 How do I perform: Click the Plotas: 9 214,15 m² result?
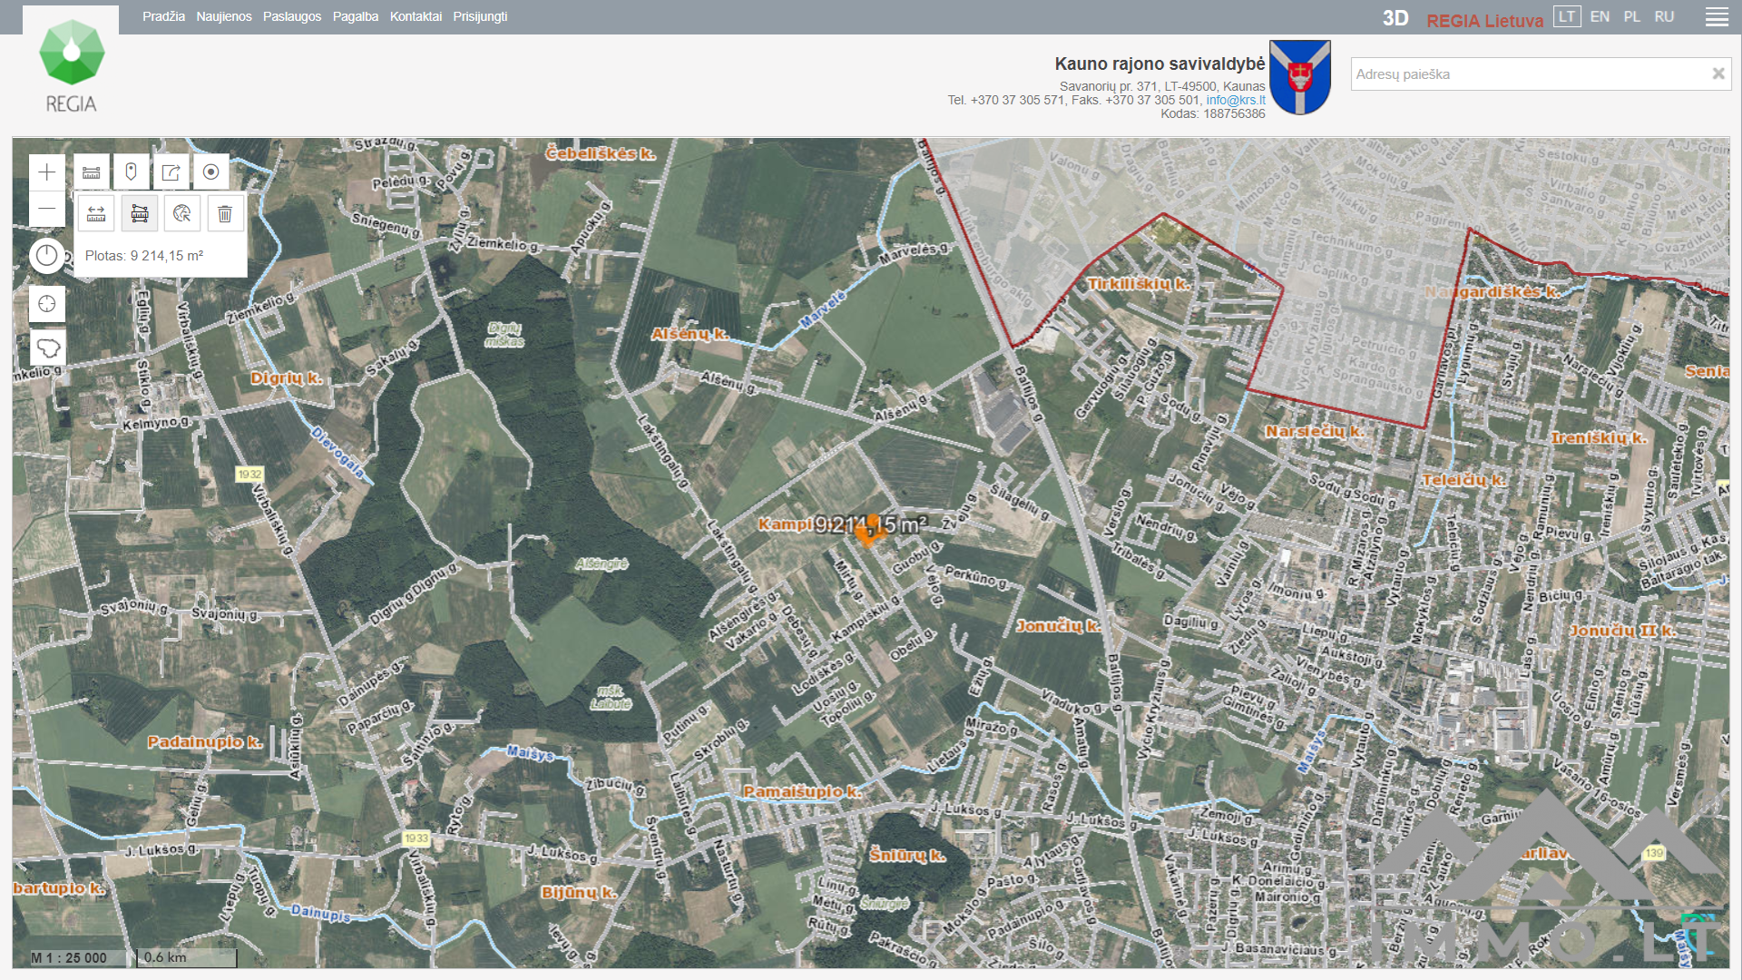coord(144,256)
